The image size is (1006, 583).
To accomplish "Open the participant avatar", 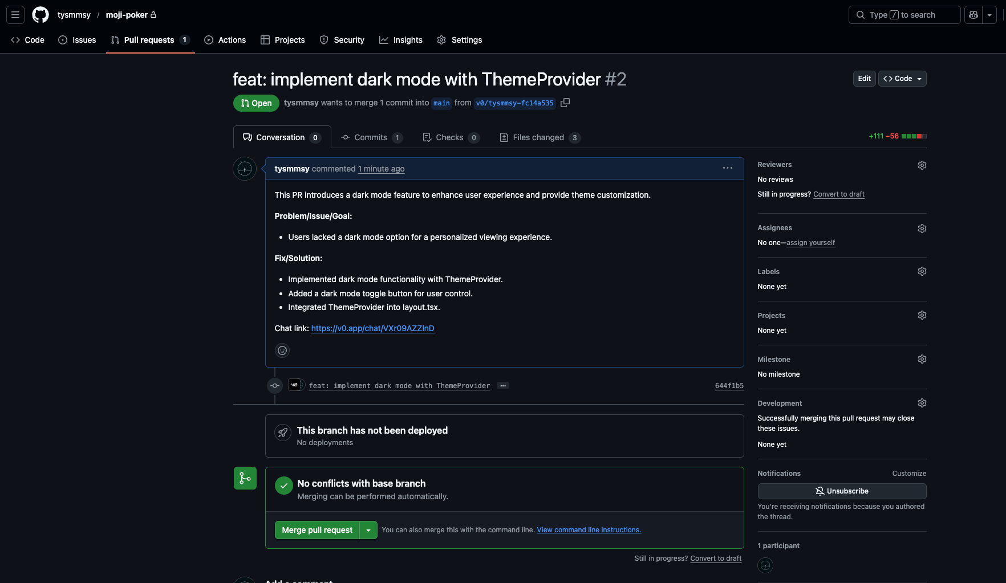I will [x=765, y=565].
